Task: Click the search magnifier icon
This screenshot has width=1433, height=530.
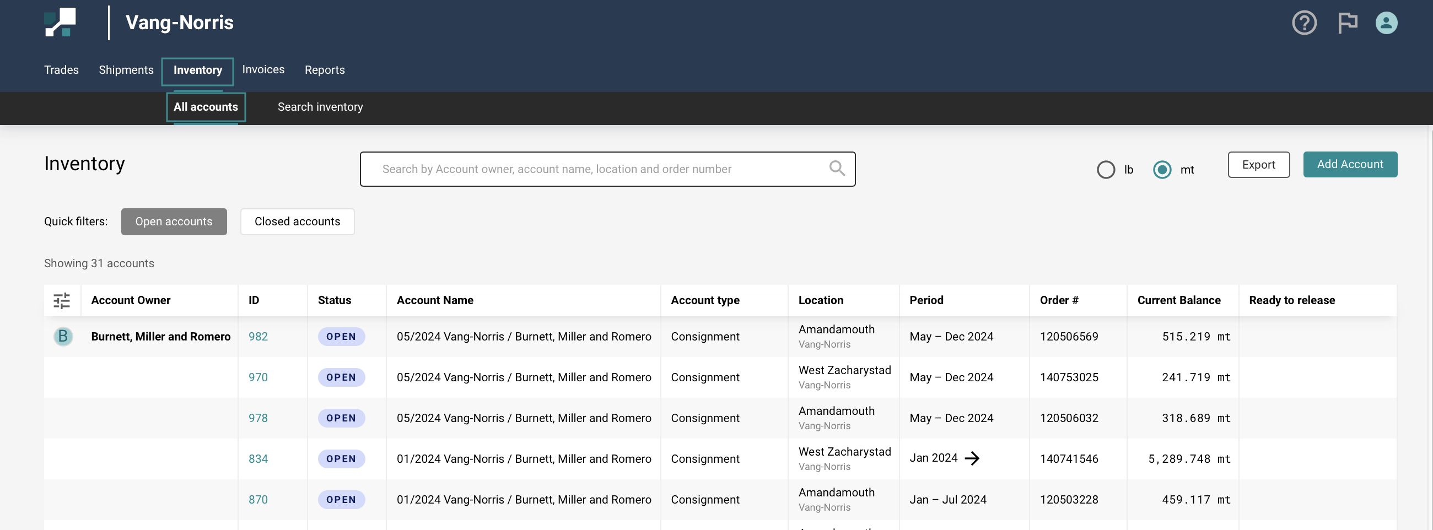Action: pyautogui.click(x=836, y=169)
